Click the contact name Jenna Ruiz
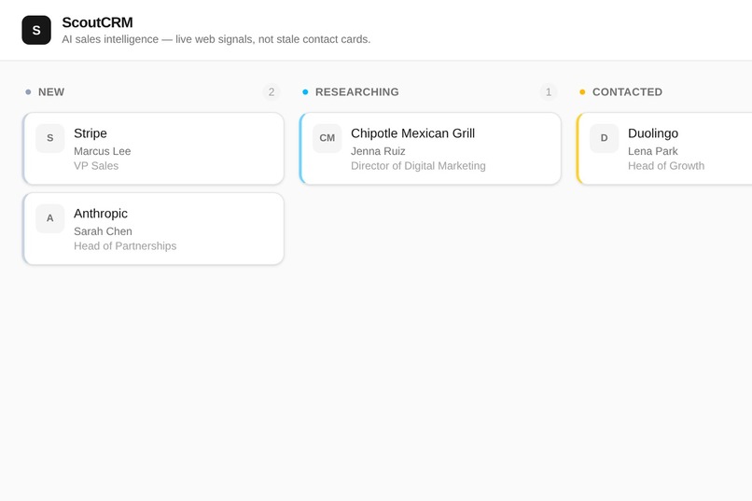Viewport: 752px width, 501px height. coord(378,151)
